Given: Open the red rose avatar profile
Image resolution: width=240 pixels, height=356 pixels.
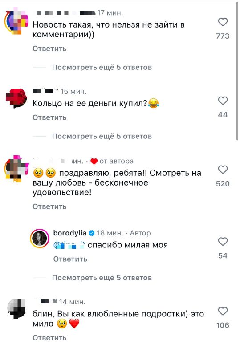Looking at the screenshot, I should click(x=16, y=98).
